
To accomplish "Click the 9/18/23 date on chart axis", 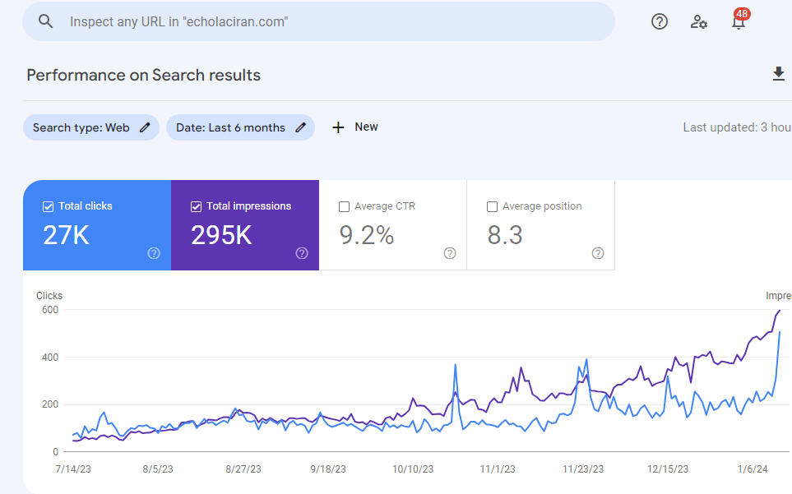I will point(328,469).
